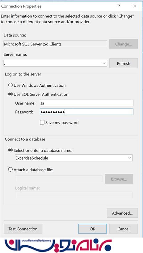The image size is (143, 253).
Task: Focus the Password field
Action: click(x=87, y=112)
